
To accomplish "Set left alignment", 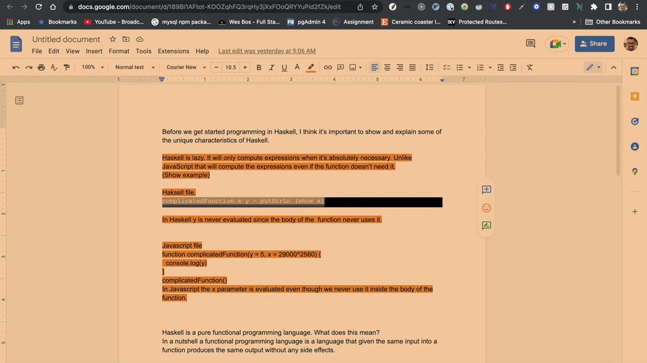I will pos(375,67).
